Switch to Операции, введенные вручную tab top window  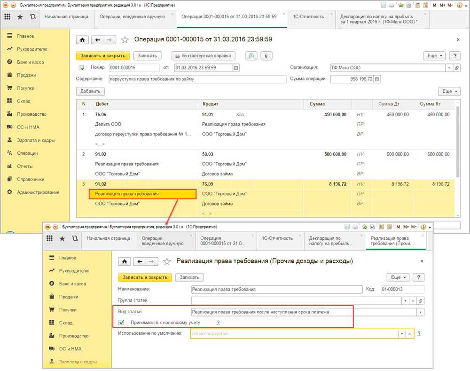point(132,17)
